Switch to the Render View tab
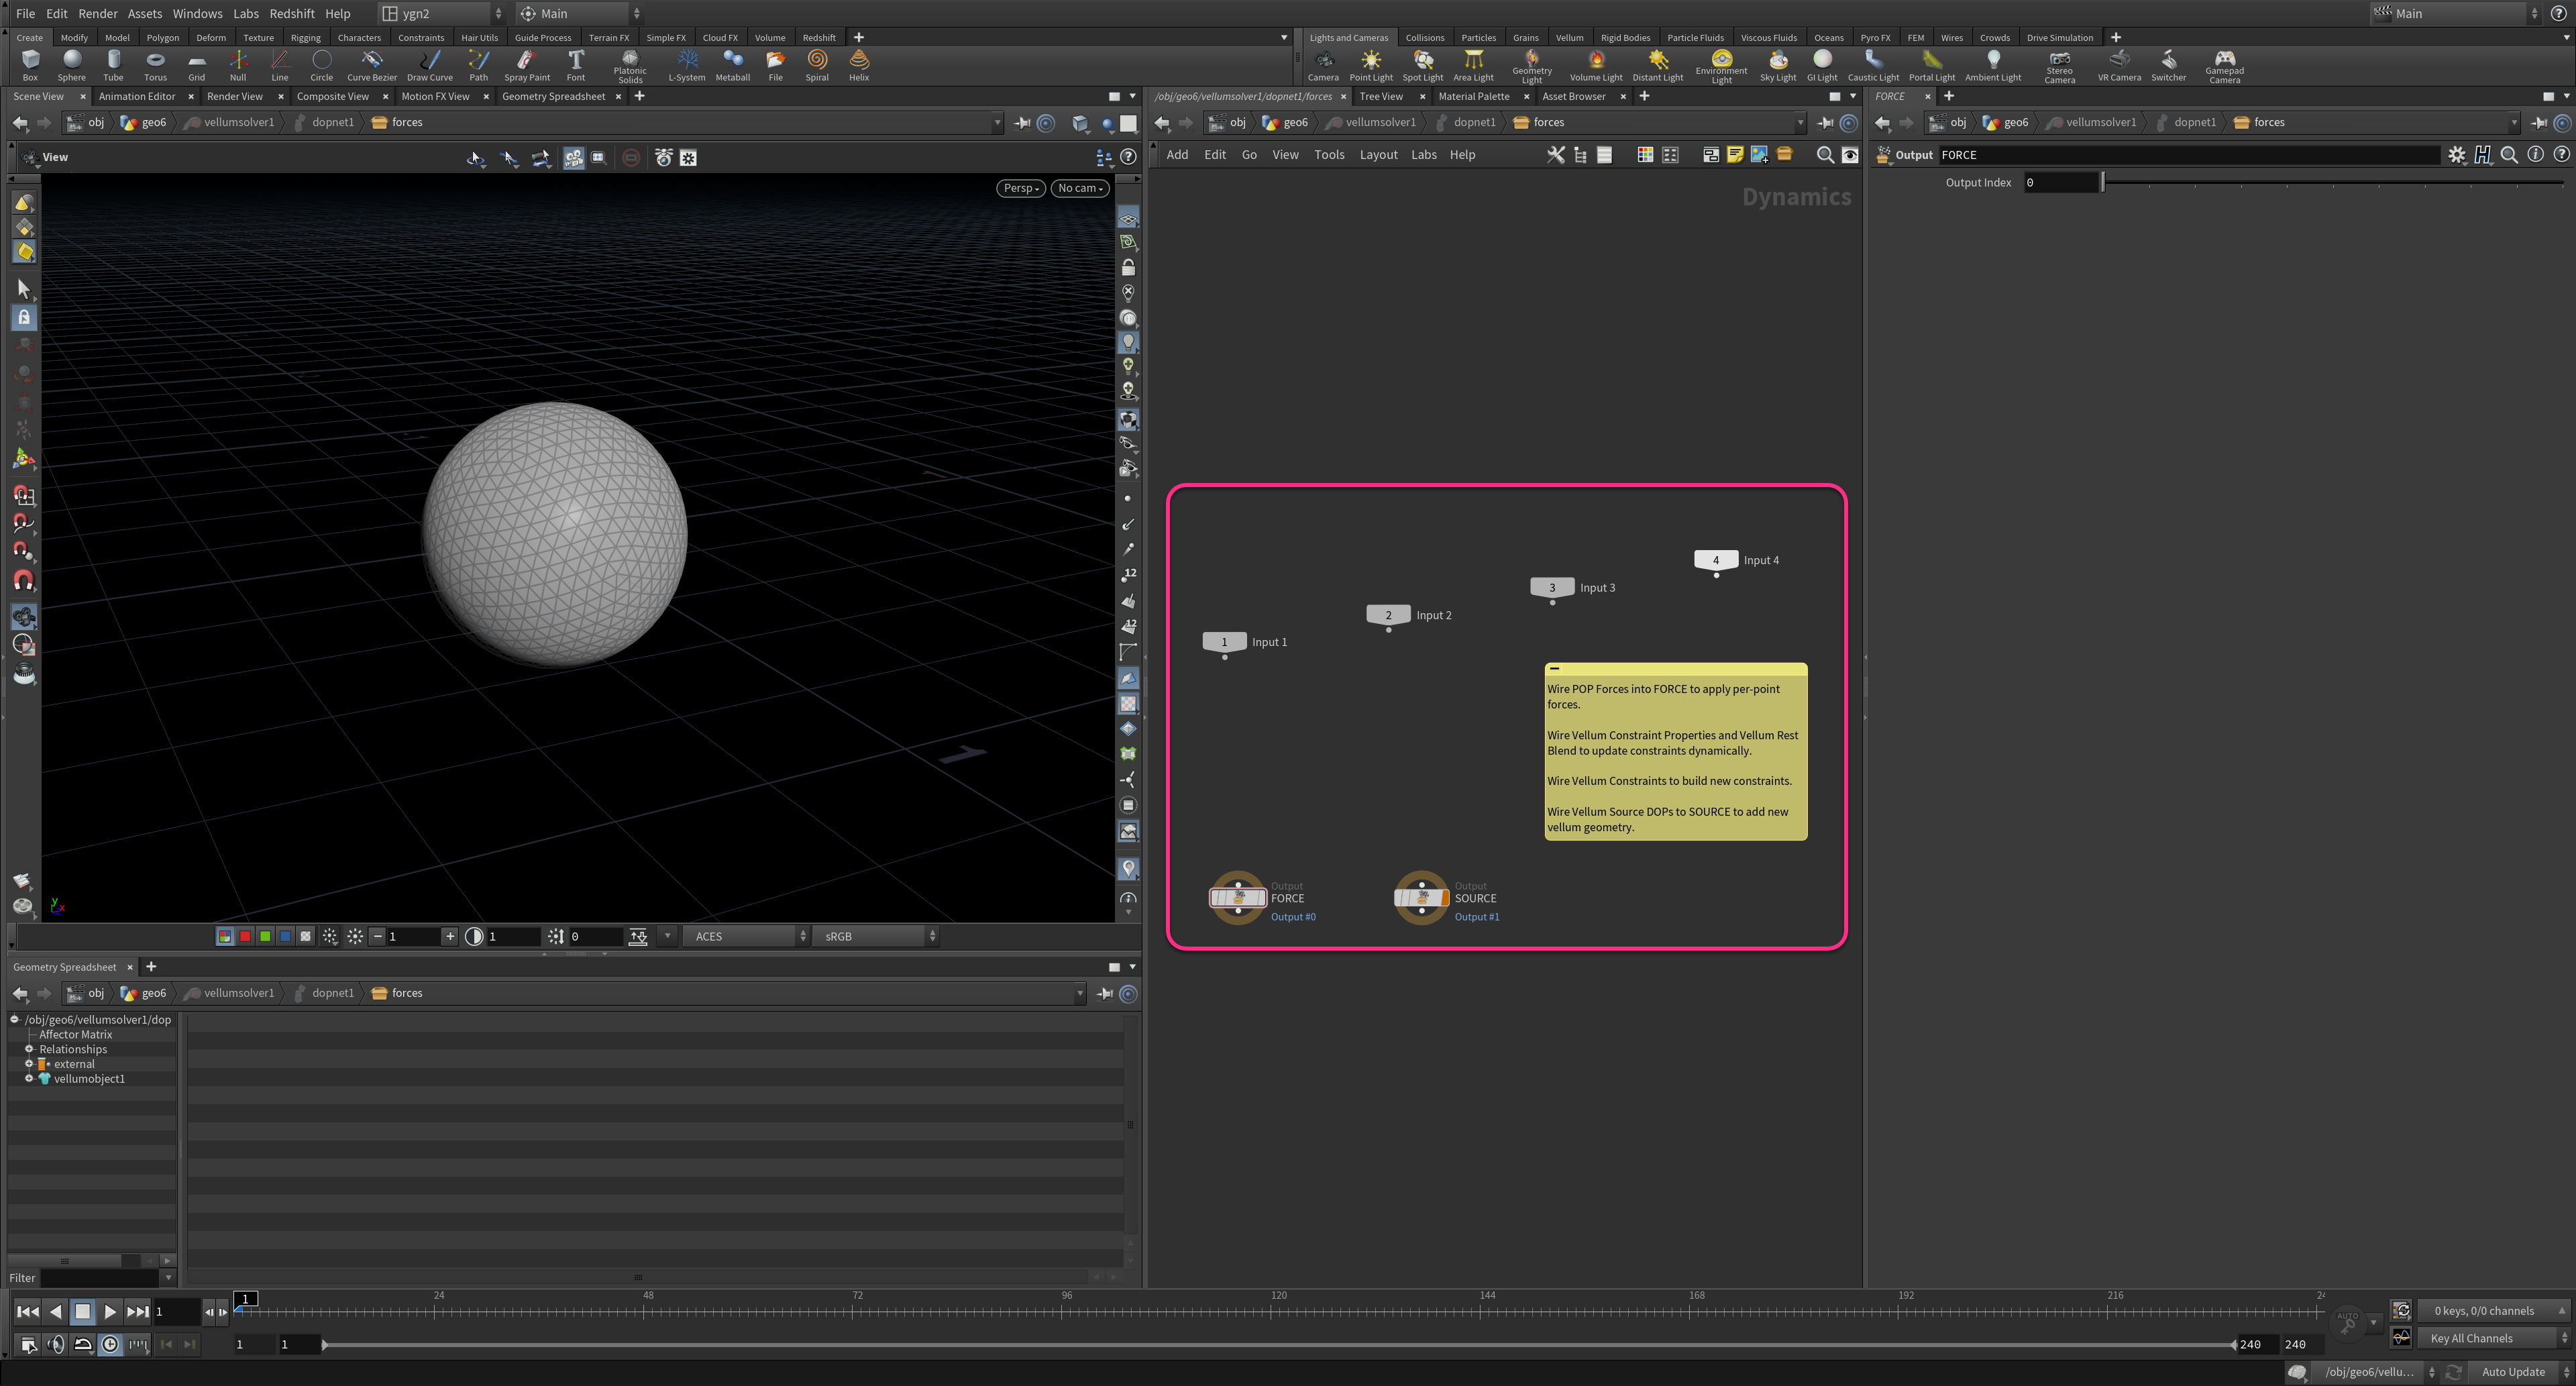Screen dimensions: 2576x1386 234,96
